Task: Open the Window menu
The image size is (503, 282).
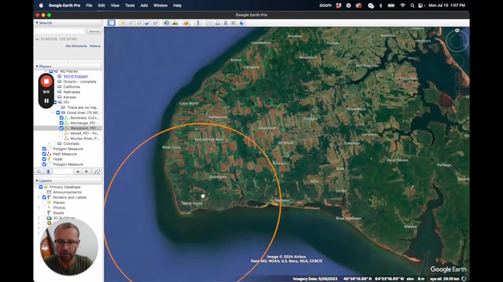Action: pos(160,5)
